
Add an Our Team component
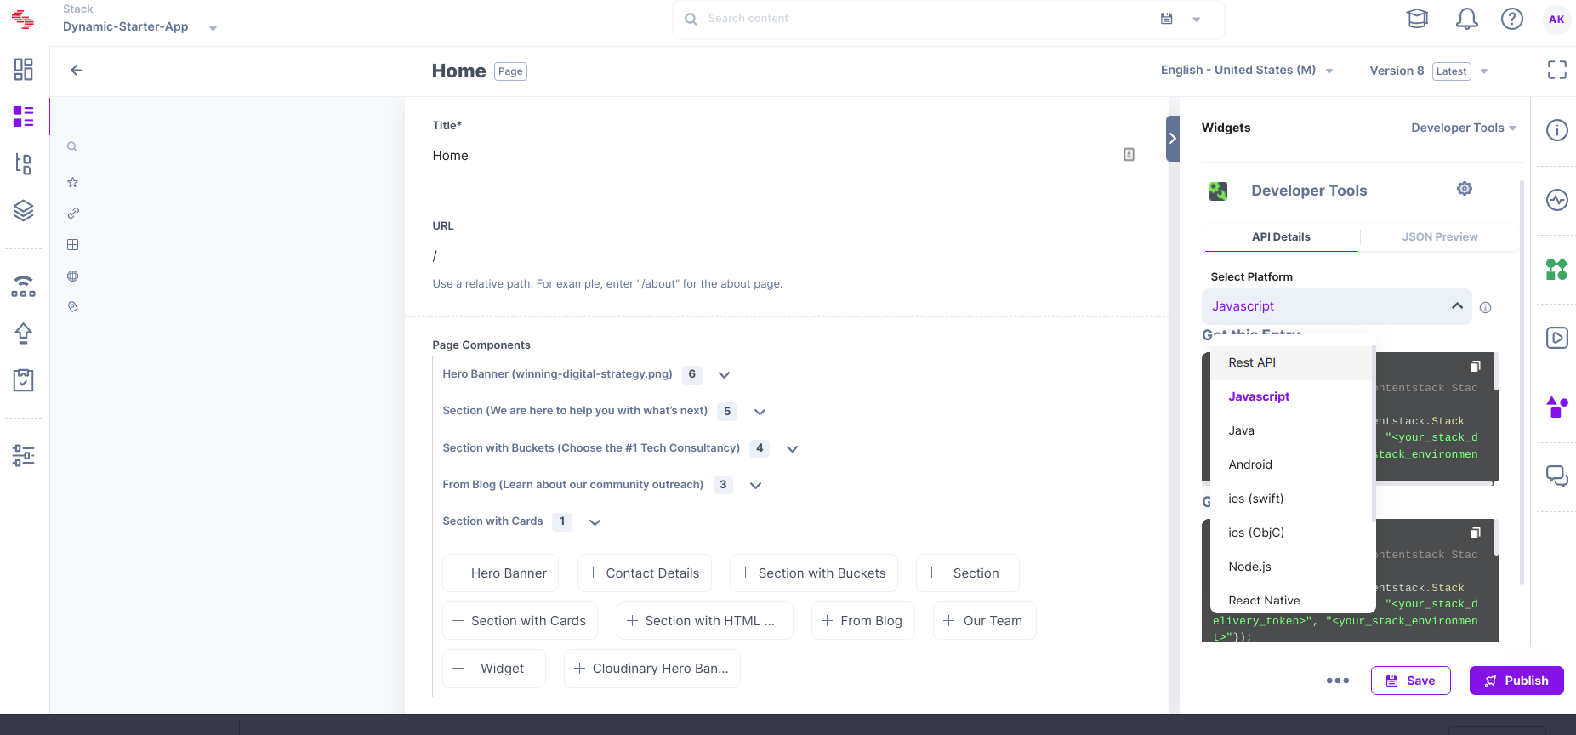[984, 621]
